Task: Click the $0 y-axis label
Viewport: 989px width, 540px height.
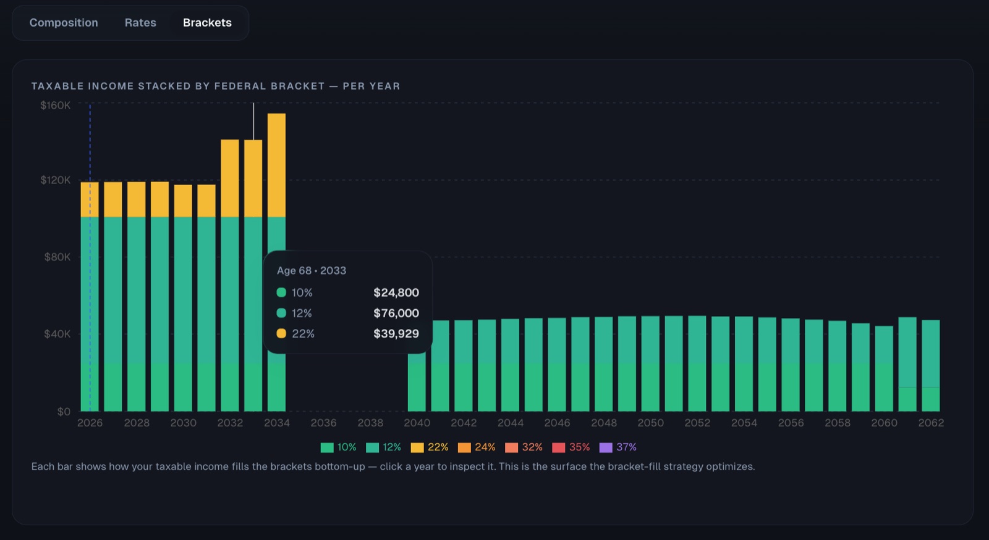Action: pos(64,412)
